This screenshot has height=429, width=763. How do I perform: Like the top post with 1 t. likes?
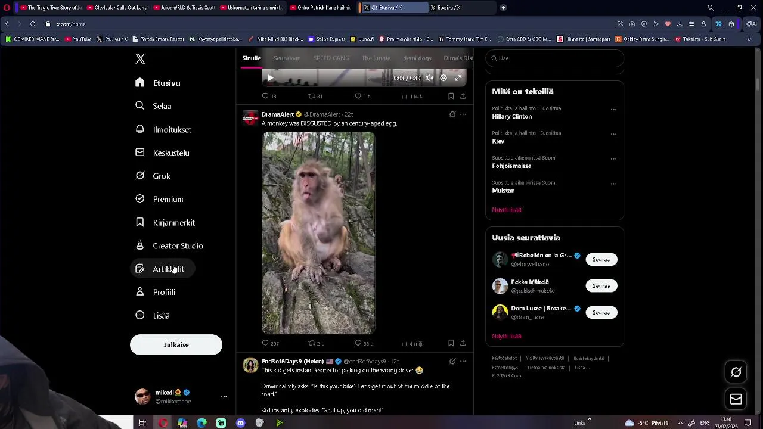362,96
